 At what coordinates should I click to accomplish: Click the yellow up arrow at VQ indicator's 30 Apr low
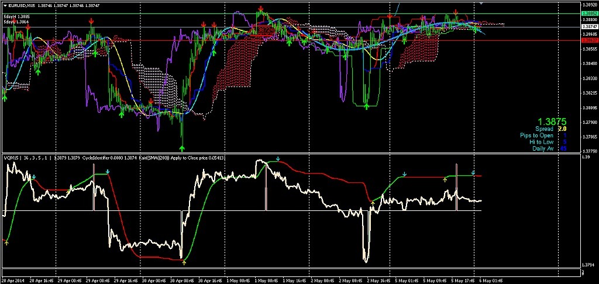click(x=185, y=262)
